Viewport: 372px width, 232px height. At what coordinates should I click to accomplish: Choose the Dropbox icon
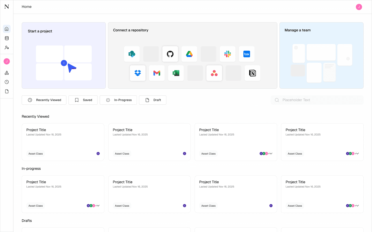pyautogui.click(x=138, y=73)
